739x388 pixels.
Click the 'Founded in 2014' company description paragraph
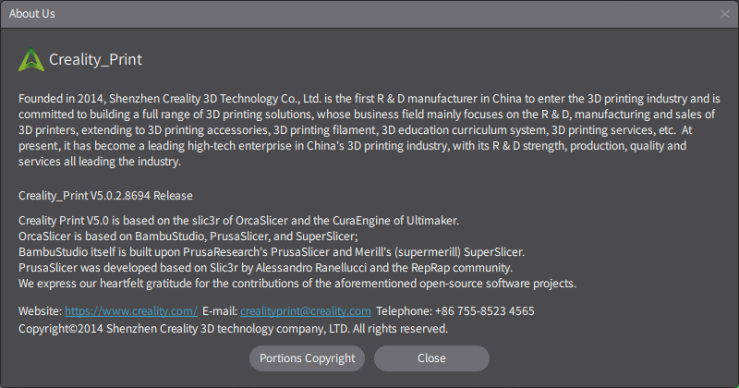[x=369, y=130]
